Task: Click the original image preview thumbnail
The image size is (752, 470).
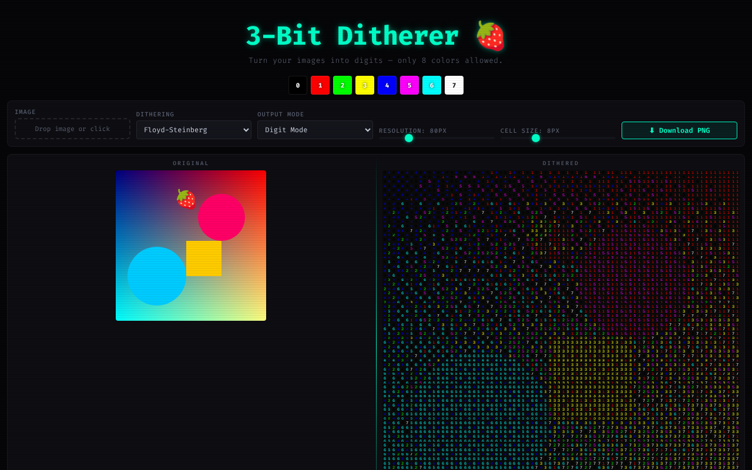Action: (191, 246)
